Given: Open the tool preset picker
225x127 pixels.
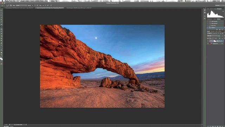Looking at the screenshot, I should click(x=2, y=5).
